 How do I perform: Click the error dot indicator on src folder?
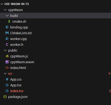[109, 73]
